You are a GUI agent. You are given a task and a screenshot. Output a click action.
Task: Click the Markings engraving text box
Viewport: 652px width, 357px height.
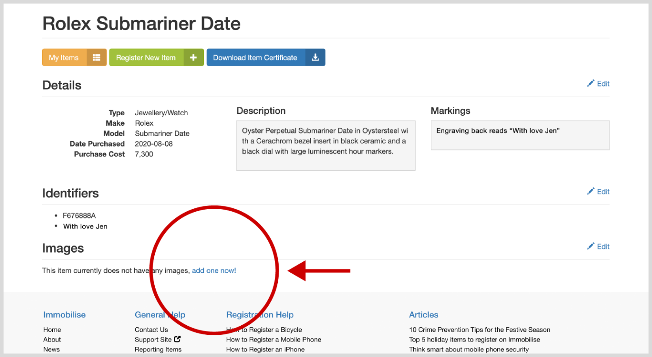[520, 135]
